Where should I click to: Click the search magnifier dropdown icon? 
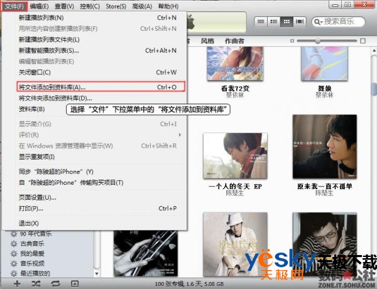click(x=318, y=22)
